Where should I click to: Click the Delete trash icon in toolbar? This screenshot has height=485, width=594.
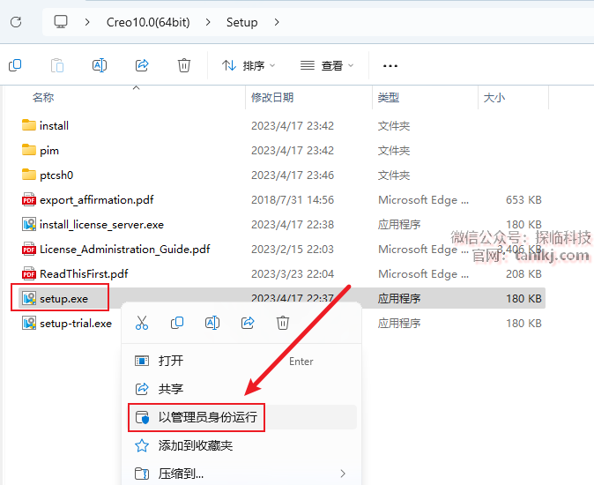tap(184, 65)
